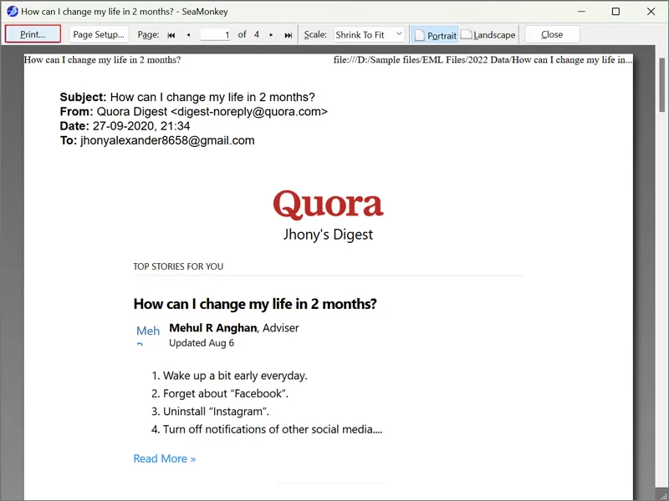This screenshot has width=669, height=501.
Task: Click the file path in page header
Action: [483, 60]
